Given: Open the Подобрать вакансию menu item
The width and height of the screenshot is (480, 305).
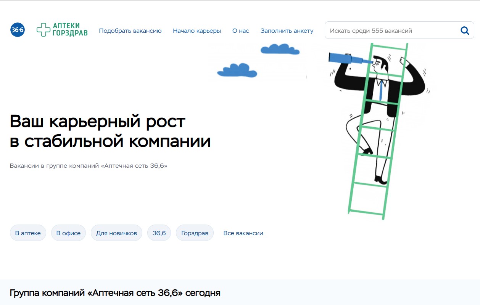Looking at the screenshot, I should coord(130,31).
